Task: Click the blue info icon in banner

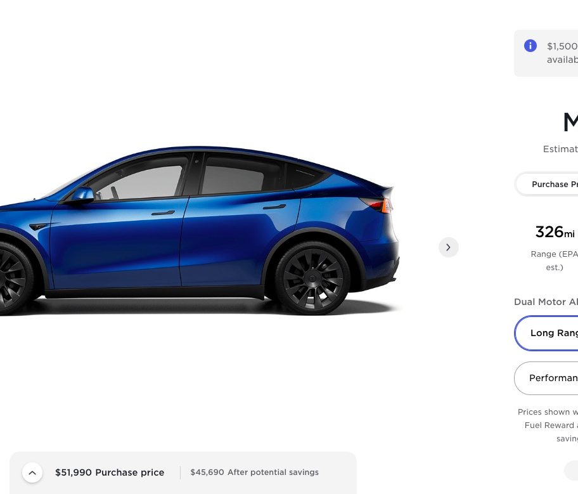Action: [x=530, y=46]
